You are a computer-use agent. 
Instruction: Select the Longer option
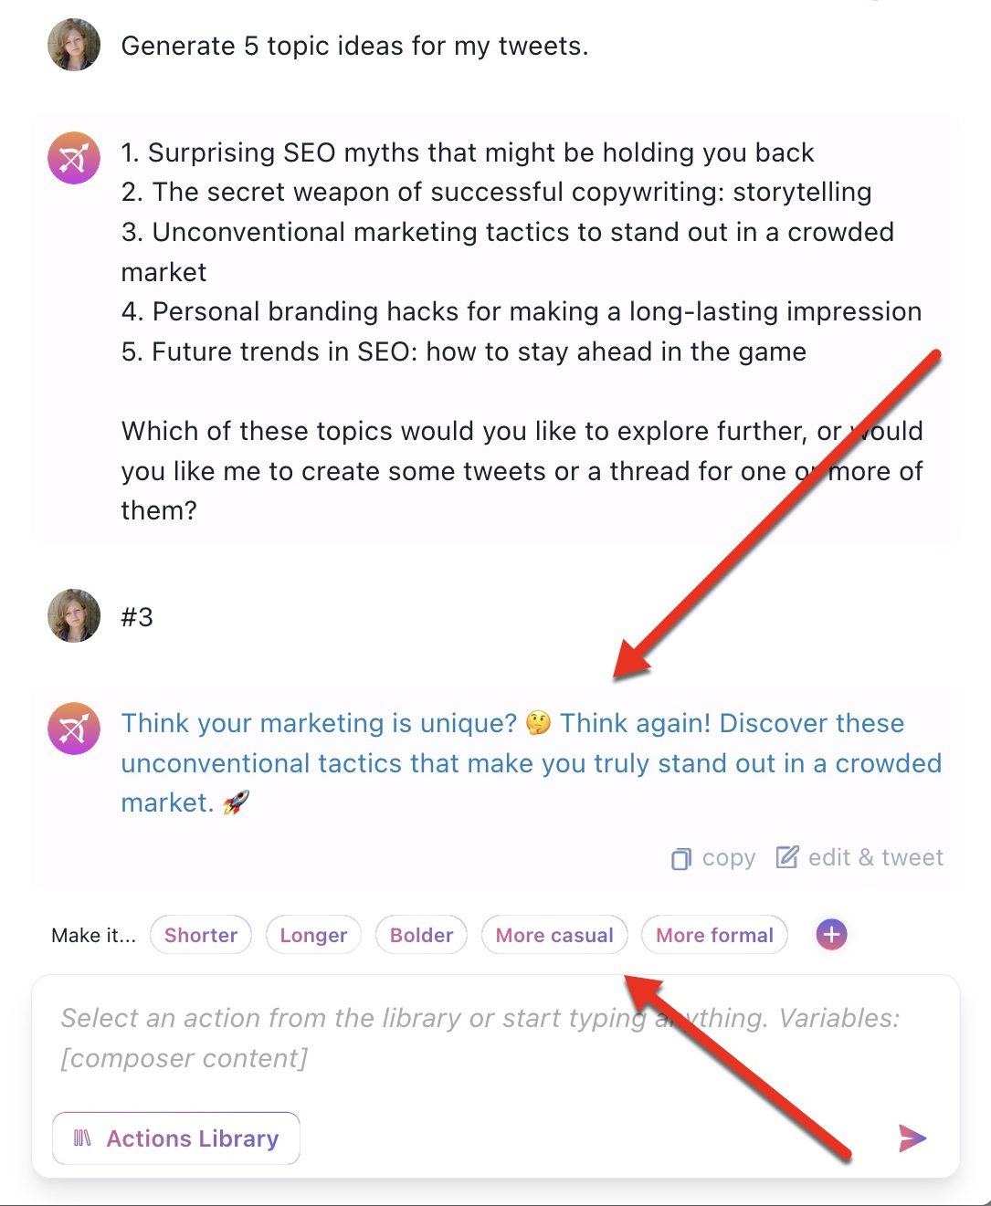pos(313,935)
